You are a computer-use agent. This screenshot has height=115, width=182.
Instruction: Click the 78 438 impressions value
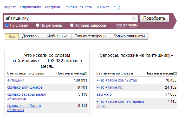(x=171, y=80)
